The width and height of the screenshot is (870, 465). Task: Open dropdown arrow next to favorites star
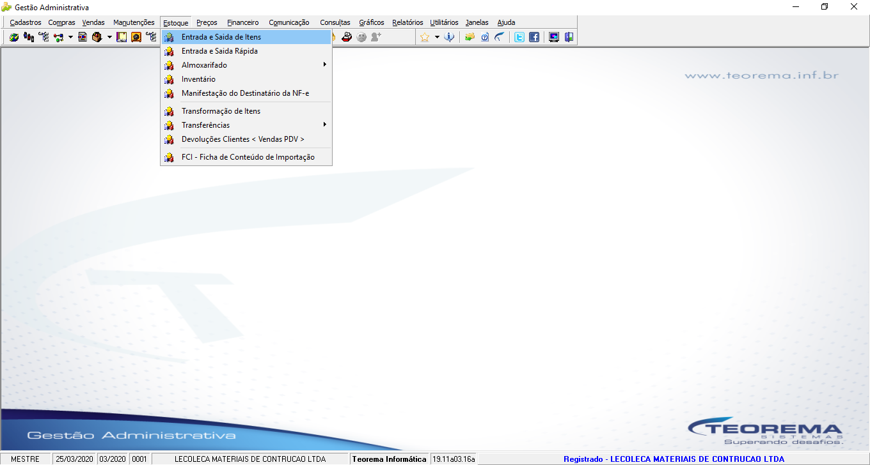pyautogui.click(x=437, y=37)
